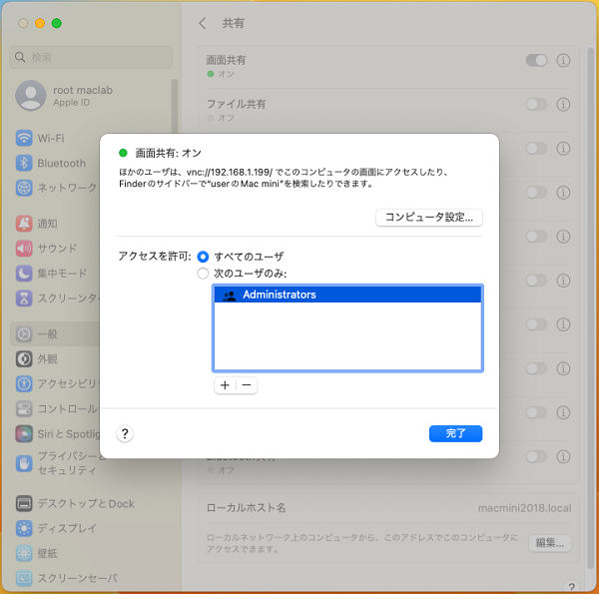599x594 pixels.
Task: Select the コントロールセンター icon
Action: pos(24,408)
